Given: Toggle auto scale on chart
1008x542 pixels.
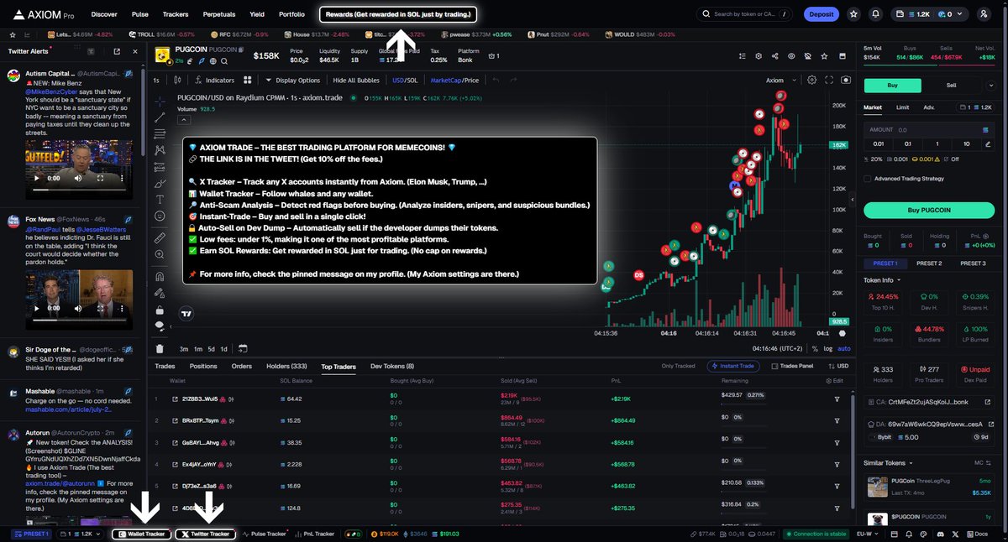Looking at the screenshot, I should click(x=844, y=348).
